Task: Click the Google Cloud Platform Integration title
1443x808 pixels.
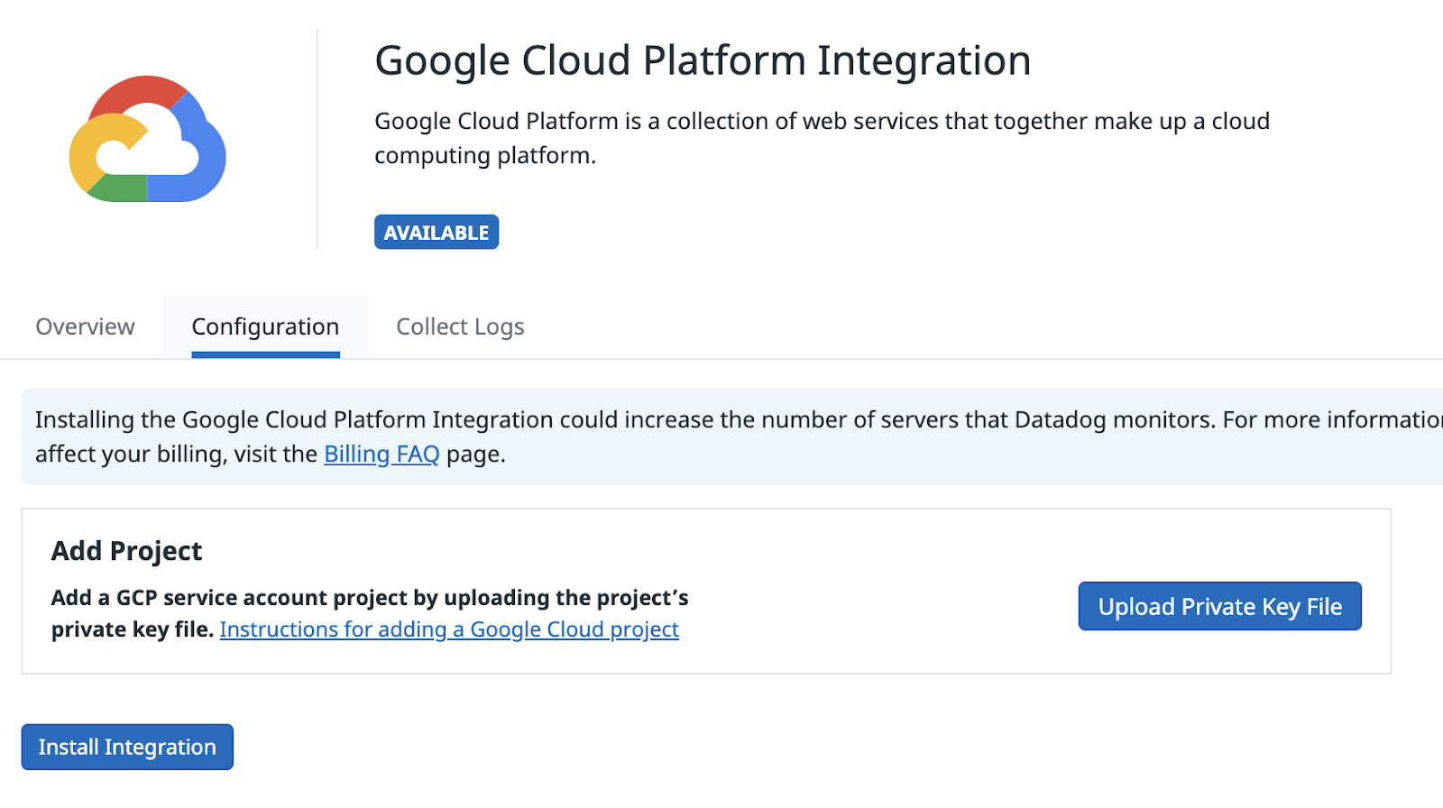Action: coord(703,61)
